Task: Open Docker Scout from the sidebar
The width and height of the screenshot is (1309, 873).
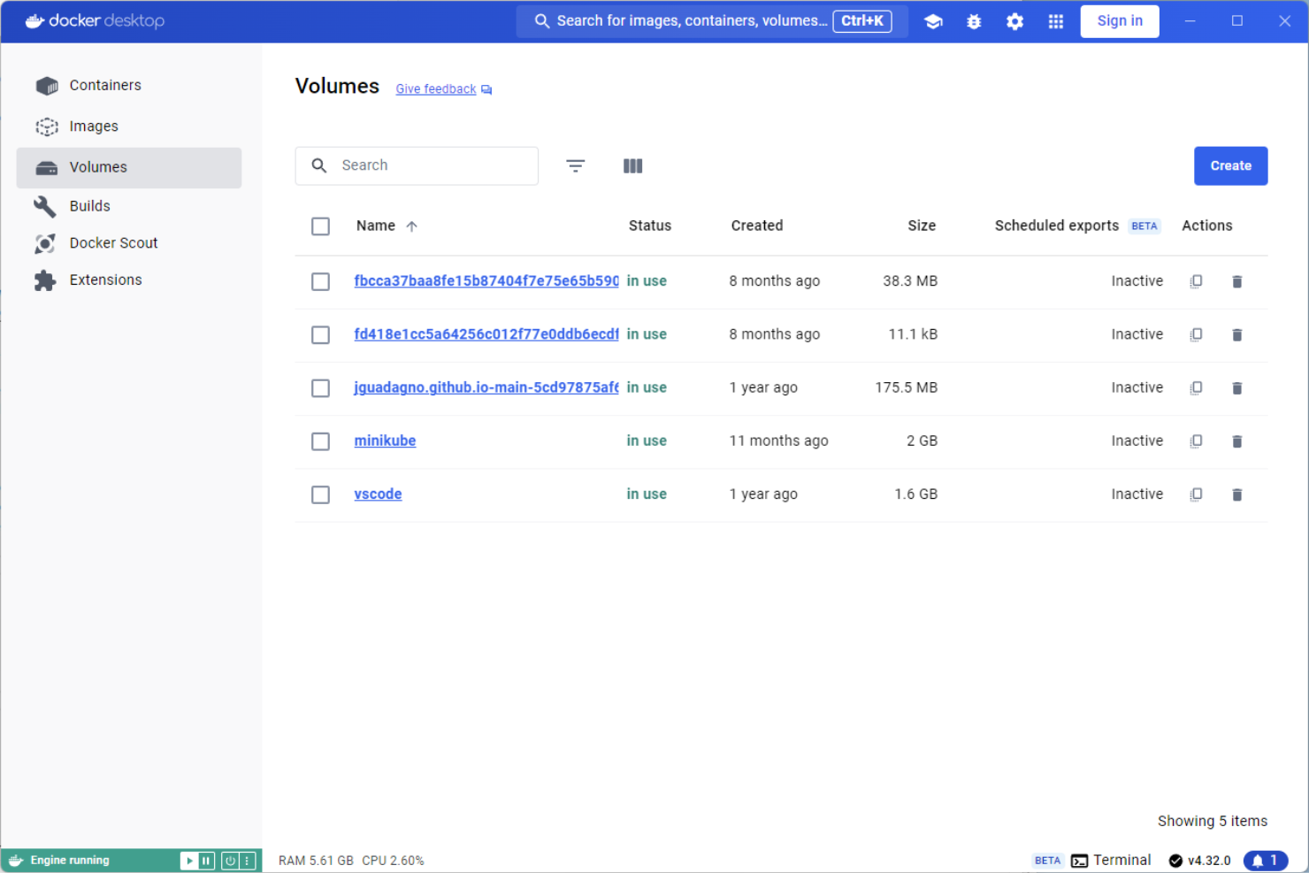Action: tap(113, 242)
